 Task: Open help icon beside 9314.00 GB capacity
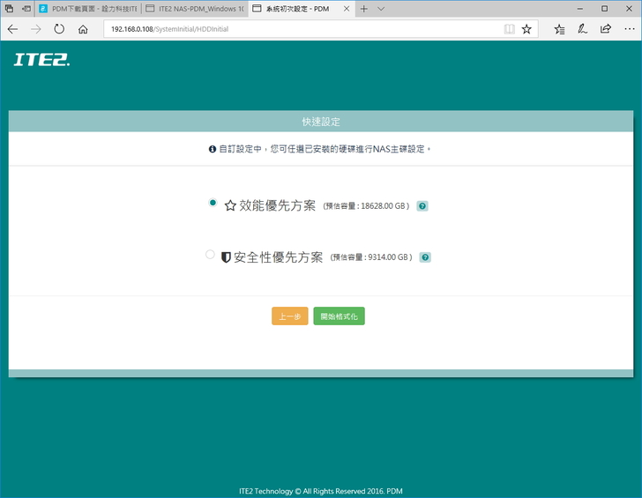point(425,257)
